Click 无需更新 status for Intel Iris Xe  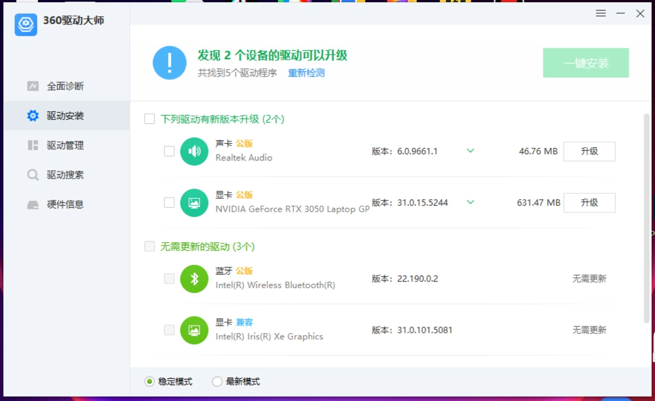tap(590, 330)
